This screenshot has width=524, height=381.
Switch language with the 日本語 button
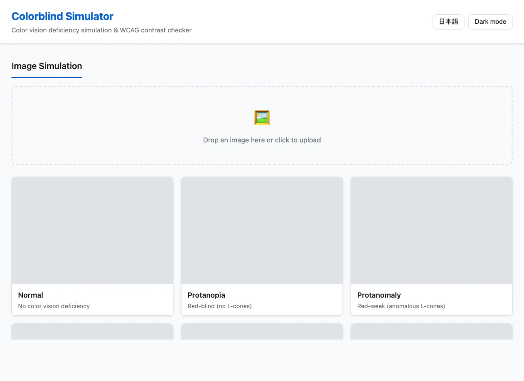pyautogui.click(x=448, y=22)
